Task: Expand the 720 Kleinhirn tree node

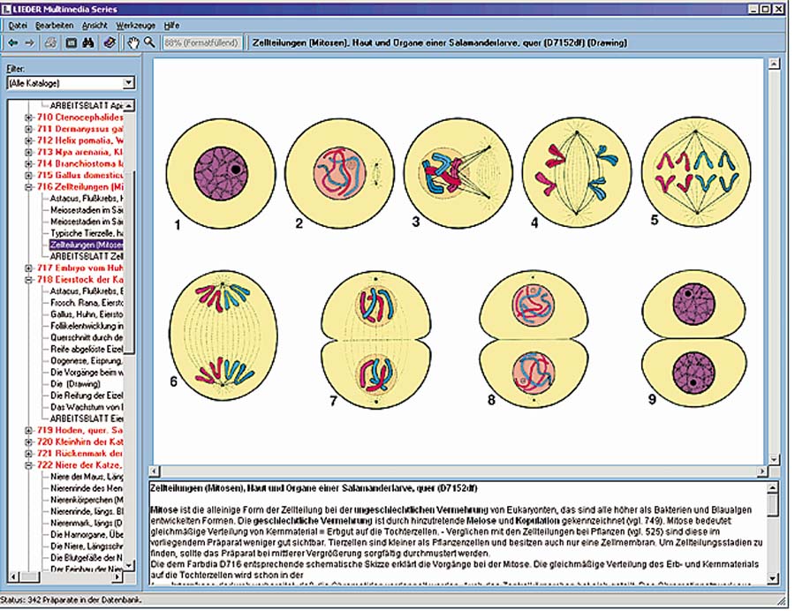Action: (x=28, y=441)
